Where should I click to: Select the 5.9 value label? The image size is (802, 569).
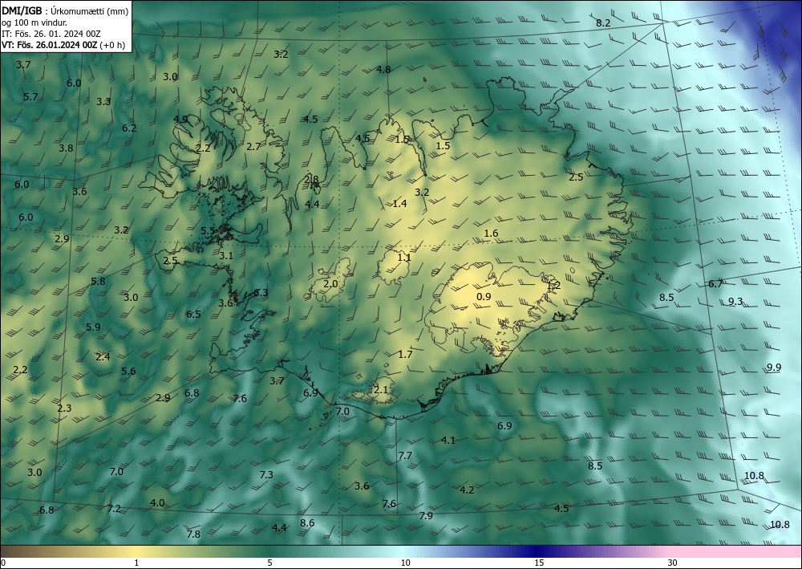click(93, 327)
